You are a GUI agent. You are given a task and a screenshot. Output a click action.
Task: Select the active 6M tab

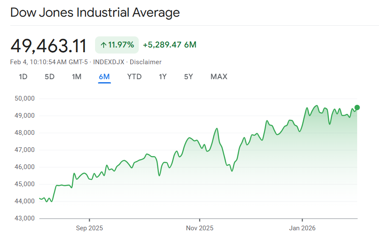104,77
